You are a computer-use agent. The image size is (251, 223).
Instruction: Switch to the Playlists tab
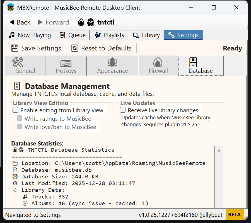(x=109, y=35)
